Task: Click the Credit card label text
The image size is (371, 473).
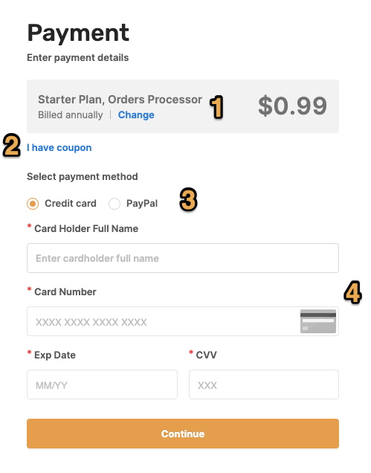Action: tap(71, 204)
